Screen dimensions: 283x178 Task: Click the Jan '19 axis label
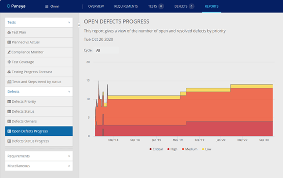tap(156, 140)
